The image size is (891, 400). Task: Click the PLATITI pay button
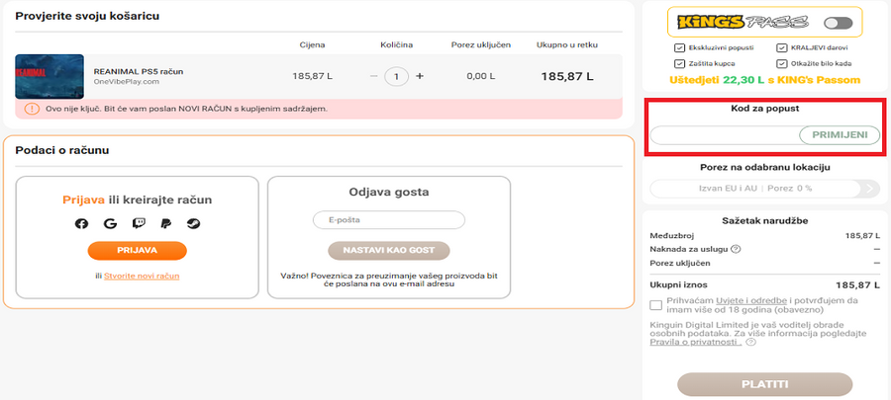point(765,385)
